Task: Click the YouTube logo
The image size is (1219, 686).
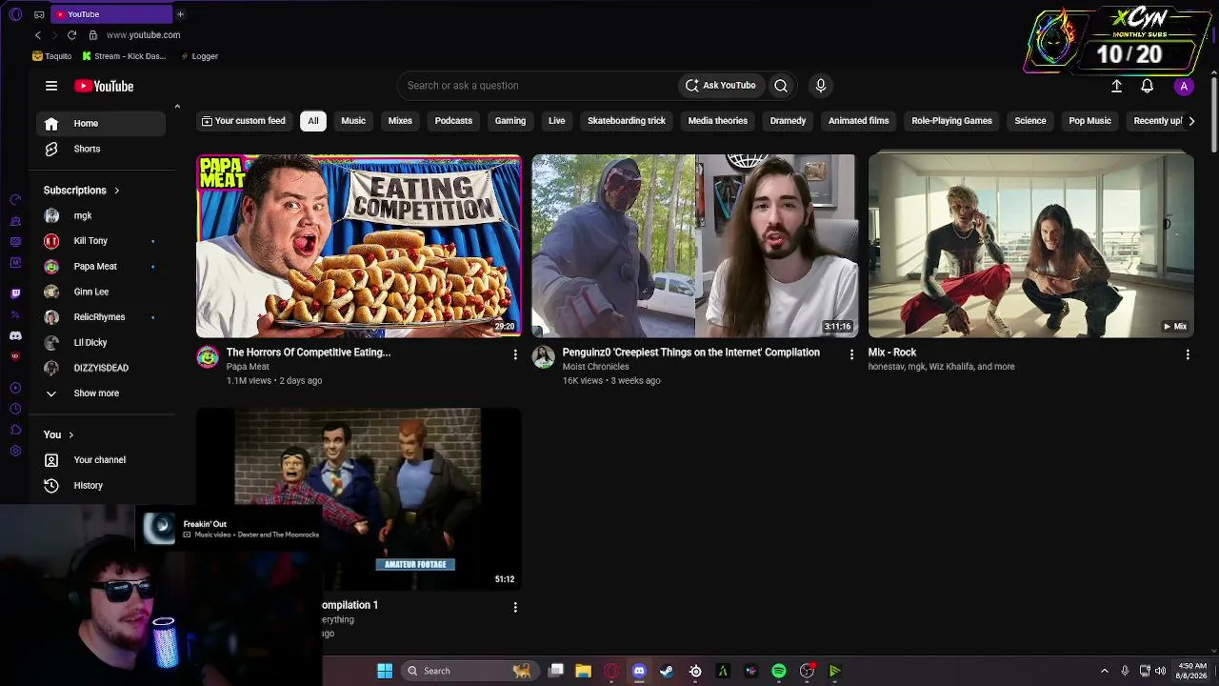Action: (x=104, y=86)
